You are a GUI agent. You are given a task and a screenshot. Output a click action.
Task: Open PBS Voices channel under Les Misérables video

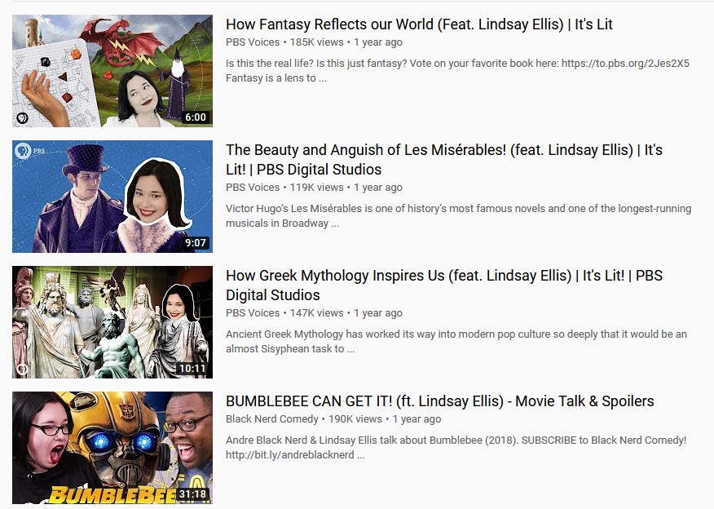click(253, 188)
